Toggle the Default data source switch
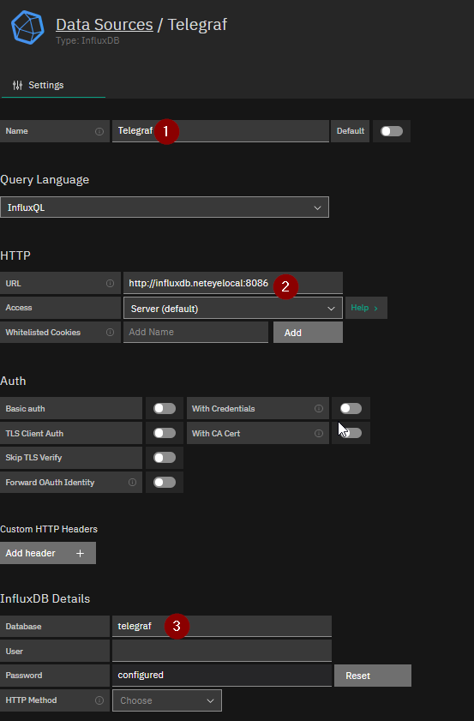 point(392,131)
